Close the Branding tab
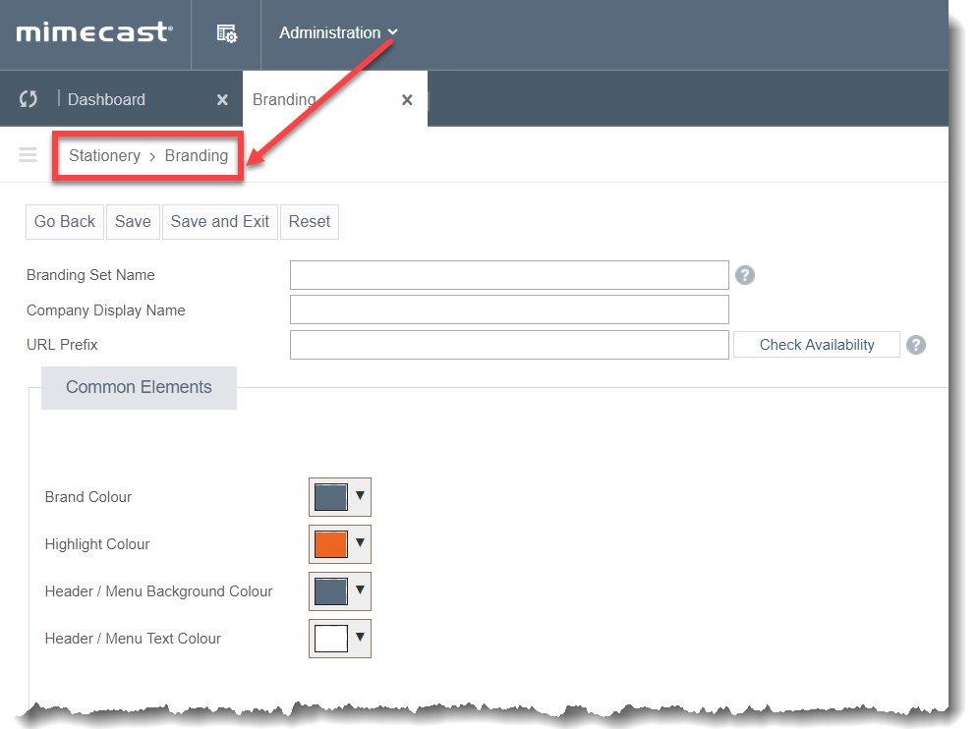The width and height of the screenshot is (979, 729). click(x=407, y=98)
